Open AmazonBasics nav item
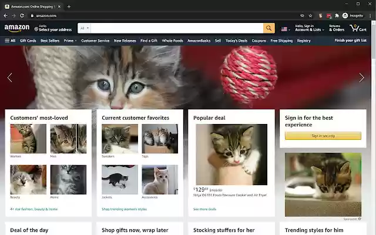Viewport: 376px width, 235px height. click(199, 41)
